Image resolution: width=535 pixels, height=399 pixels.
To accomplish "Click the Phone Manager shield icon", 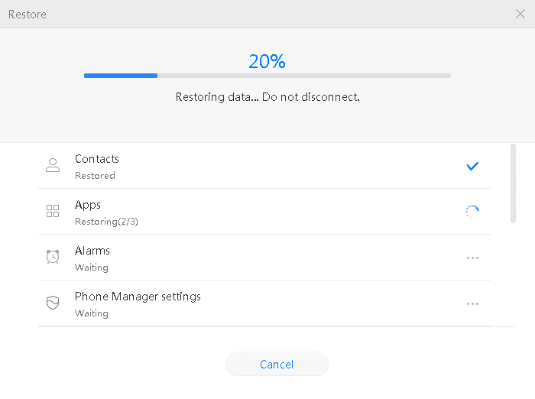I will pos(53,303).
